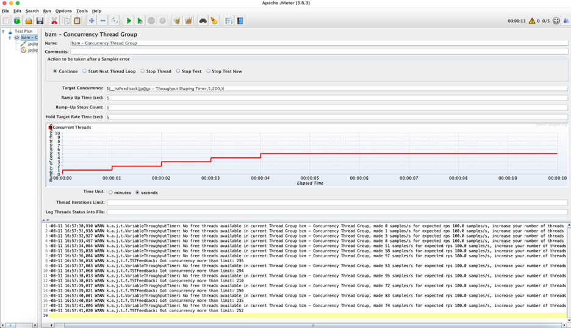Image resolution: width=571 pixels, height=328 pixels.
Task: Collapse all nodes with minus icon
Action: coord(102,21)
